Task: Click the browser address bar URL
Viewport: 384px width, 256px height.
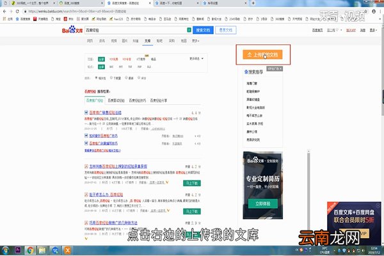Action: pyautogui.click(x=77, y=12)
